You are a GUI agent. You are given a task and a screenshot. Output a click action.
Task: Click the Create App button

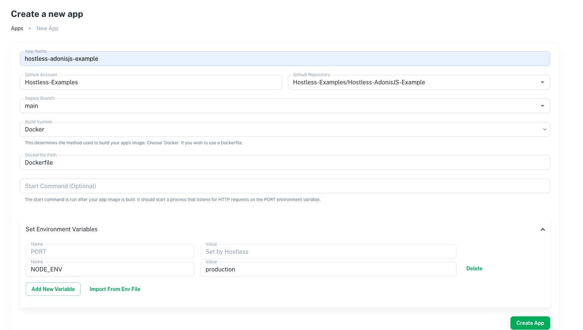pos(530,323)
